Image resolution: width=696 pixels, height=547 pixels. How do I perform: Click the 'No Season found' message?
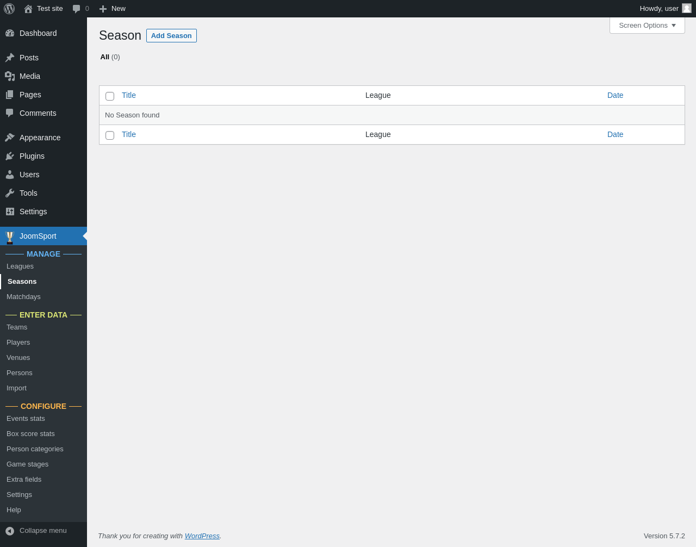[x=132, y=115]
